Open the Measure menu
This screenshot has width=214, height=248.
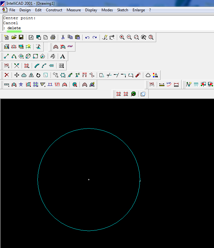pos(74,10)
